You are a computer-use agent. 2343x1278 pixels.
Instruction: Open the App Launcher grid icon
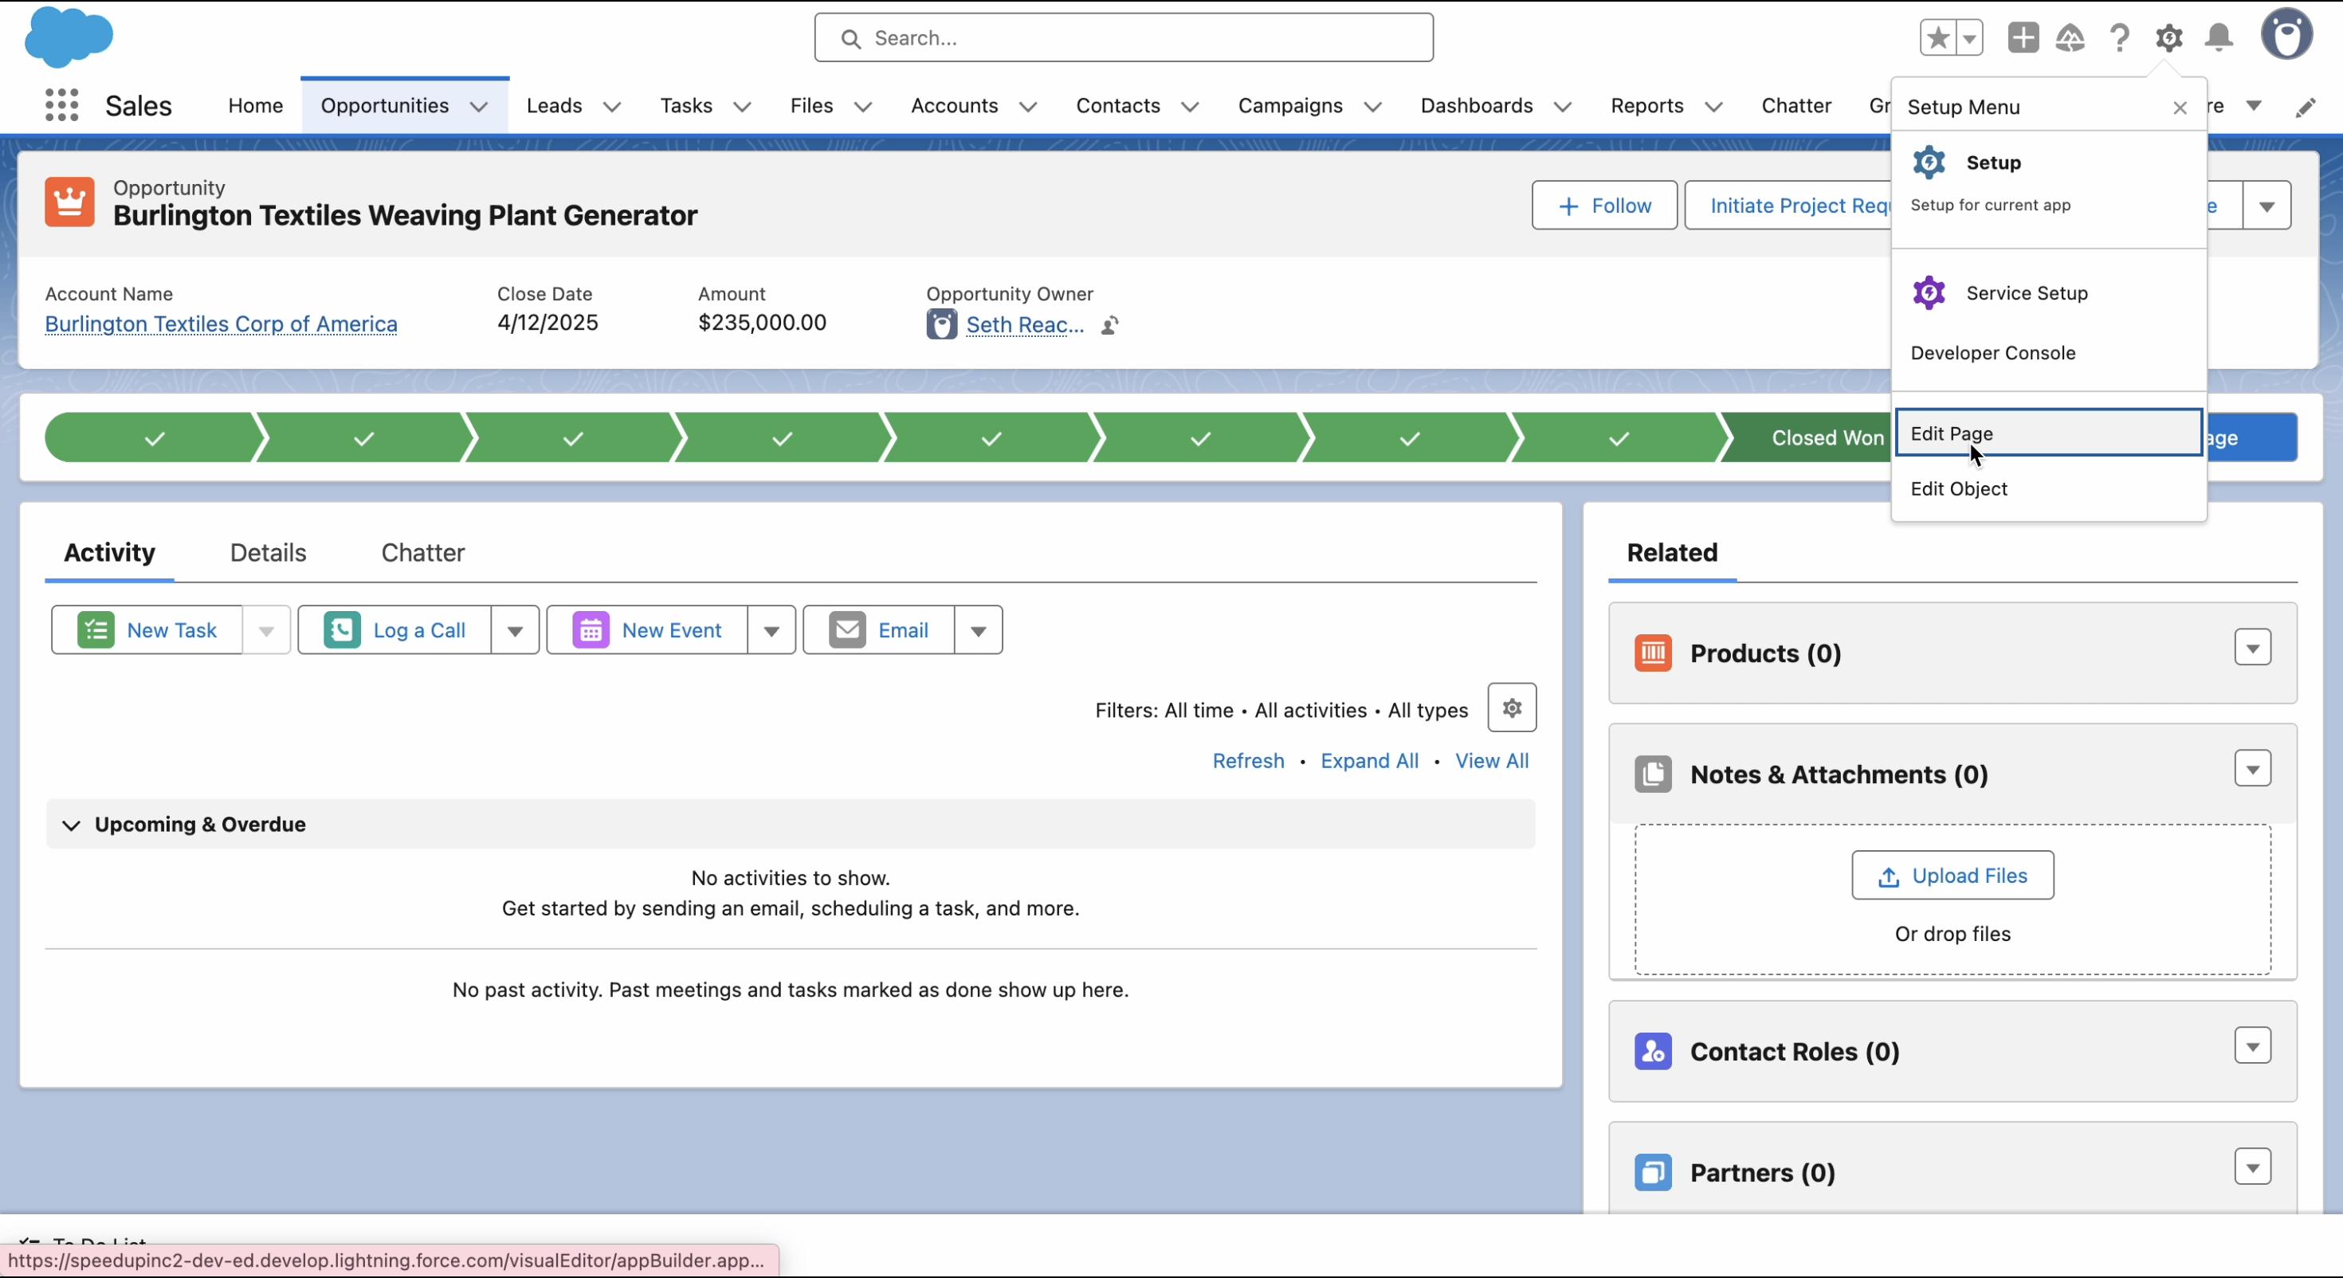point(62,105)
